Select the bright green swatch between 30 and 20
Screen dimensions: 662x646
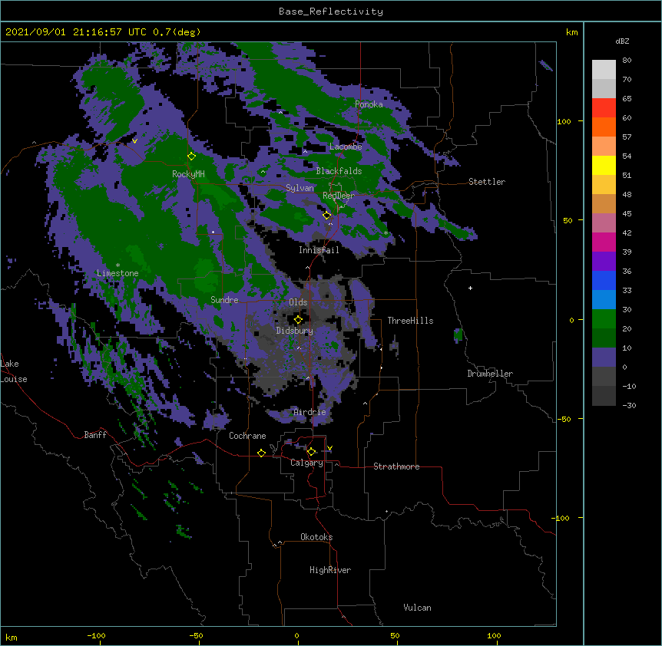click(604, 319)
